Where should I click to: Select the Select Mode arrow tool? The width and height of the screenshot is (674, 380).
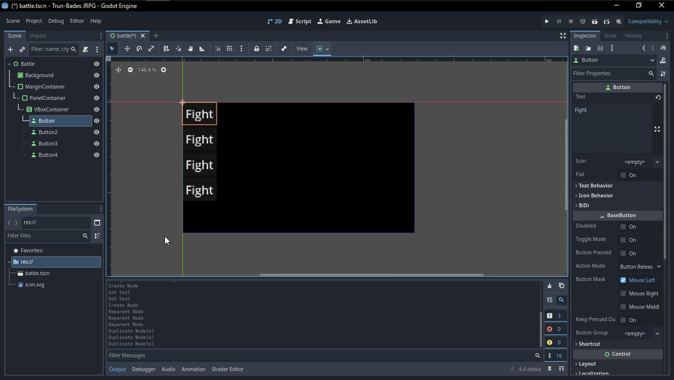(112, 49)
